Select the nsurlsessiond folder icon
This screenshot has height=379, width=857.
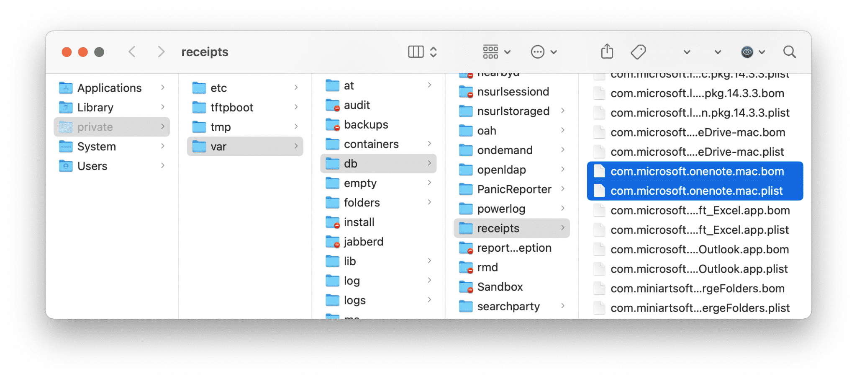466,92
